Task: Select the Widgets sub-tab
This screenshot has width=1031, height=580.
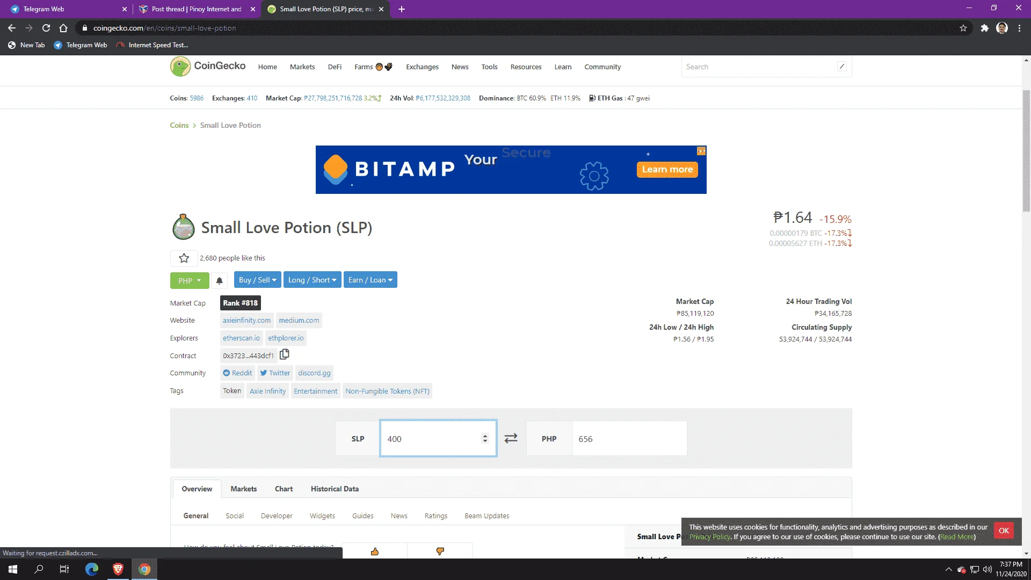Action: 322,516
